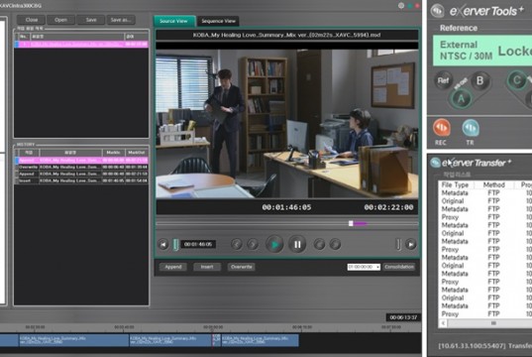532x357 pixels.
Task: Set the mark-in bracket point
Action: 175,244
